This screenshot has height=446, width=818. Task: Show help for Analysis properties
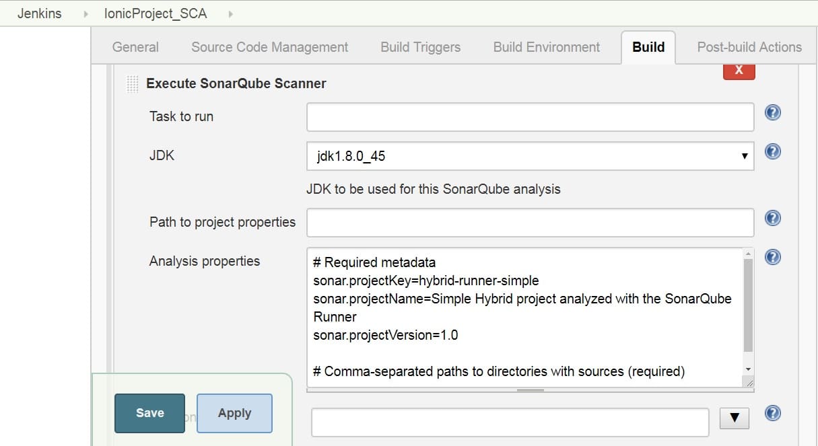pos(773,257)
